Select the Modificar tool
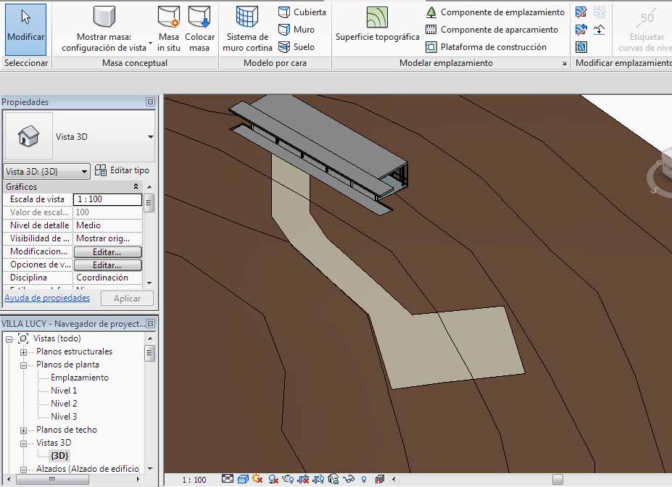Viewport: 672px width, 487px height. coord(25,29)
